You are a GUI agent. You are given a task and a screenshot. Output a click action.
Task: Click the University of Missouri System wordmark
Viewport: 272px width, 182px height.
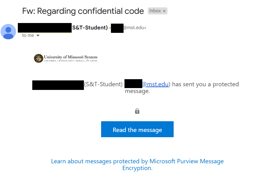coord(71,57)
